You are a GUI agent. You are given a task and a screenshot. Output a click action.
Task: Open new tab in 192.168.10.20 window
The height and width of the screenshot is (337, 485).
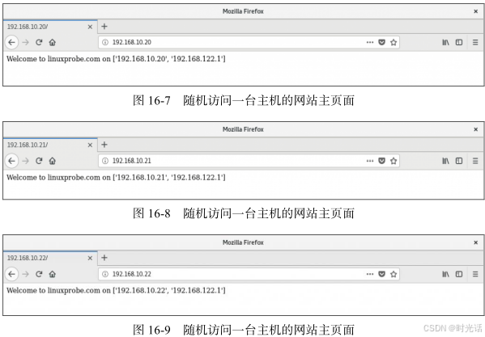point(104,27)
